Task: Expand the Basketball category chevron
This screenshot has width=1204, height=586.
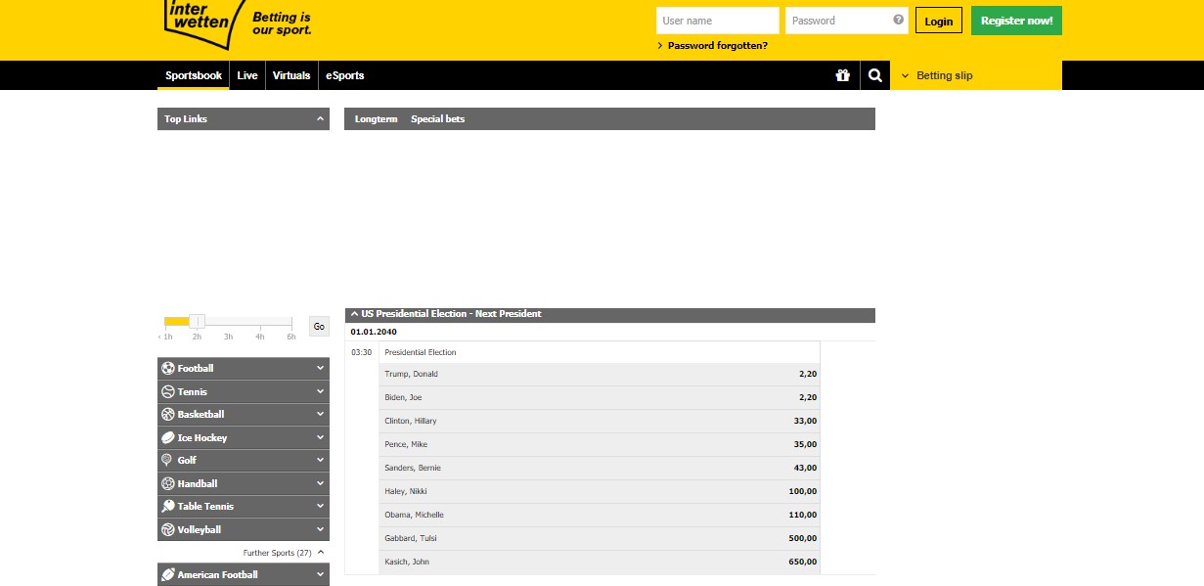Action: (320, 414)
